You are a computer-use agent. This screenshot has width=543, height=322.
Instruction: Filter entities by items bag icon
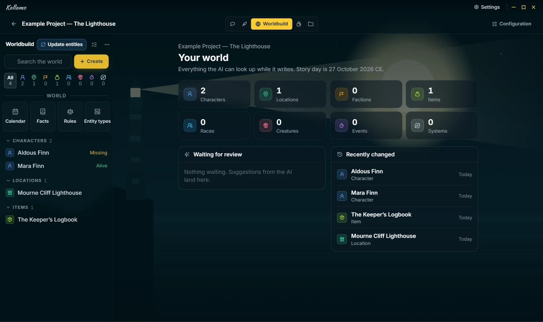coord(57,80)
